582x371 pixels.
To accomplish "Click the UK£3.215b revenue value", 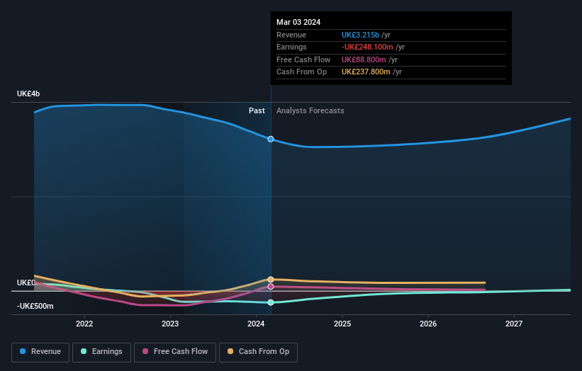I will point(360,35).
